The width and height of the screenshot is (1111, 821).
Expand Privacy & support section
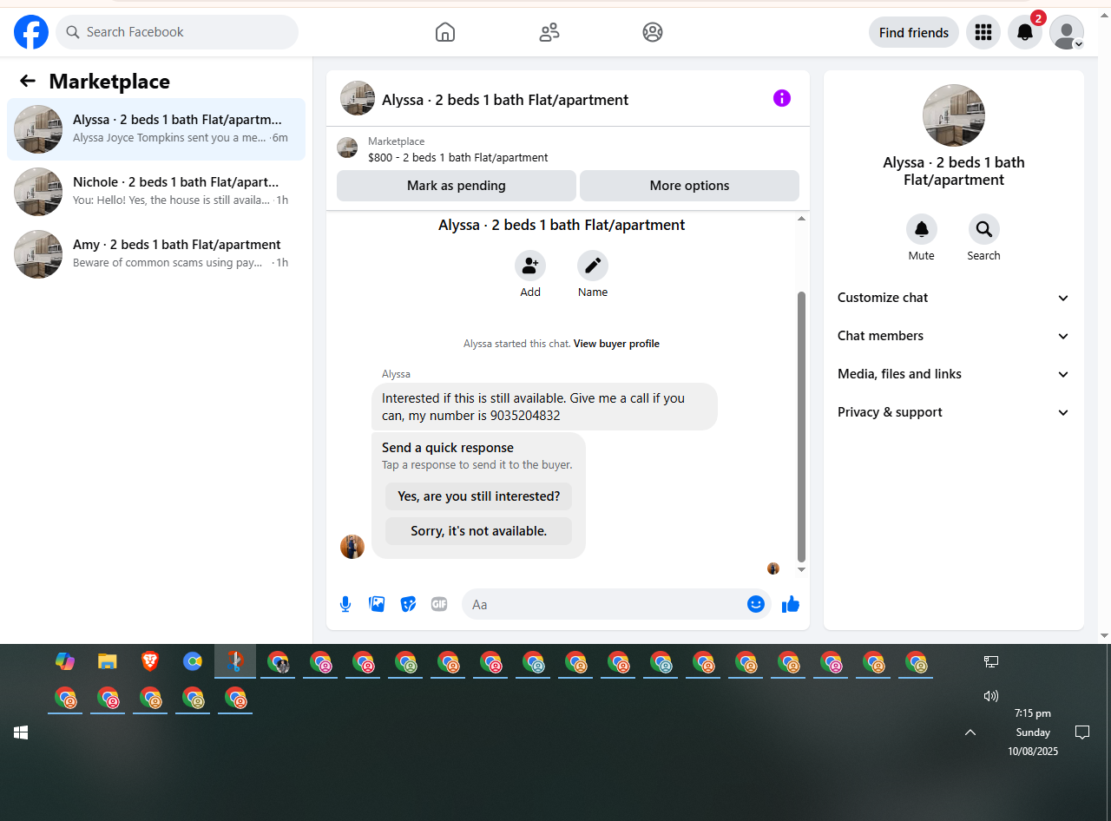tap(954, 412)
